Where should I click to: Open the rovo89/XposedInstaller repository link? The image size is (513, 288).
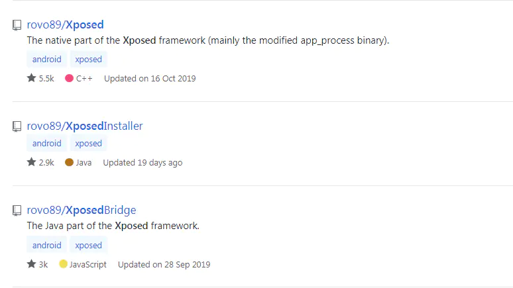84,126
